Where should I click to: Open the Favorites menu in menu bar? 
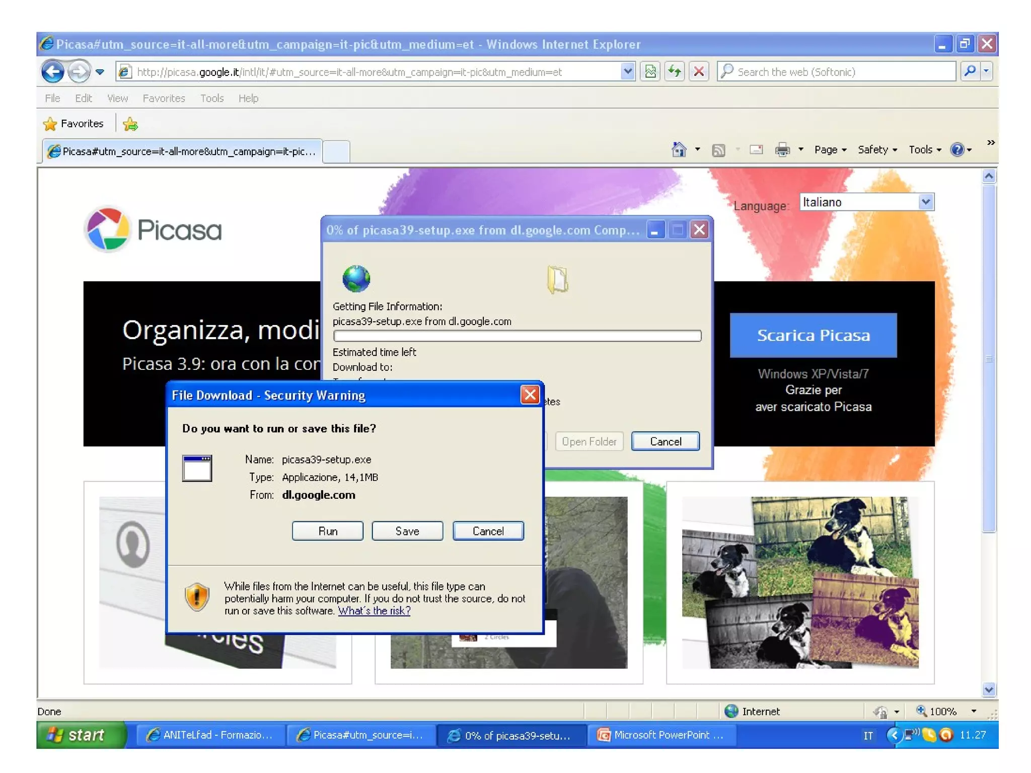[x=164, y=98]
